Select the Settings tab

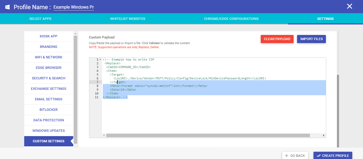(x=325, y=19)
